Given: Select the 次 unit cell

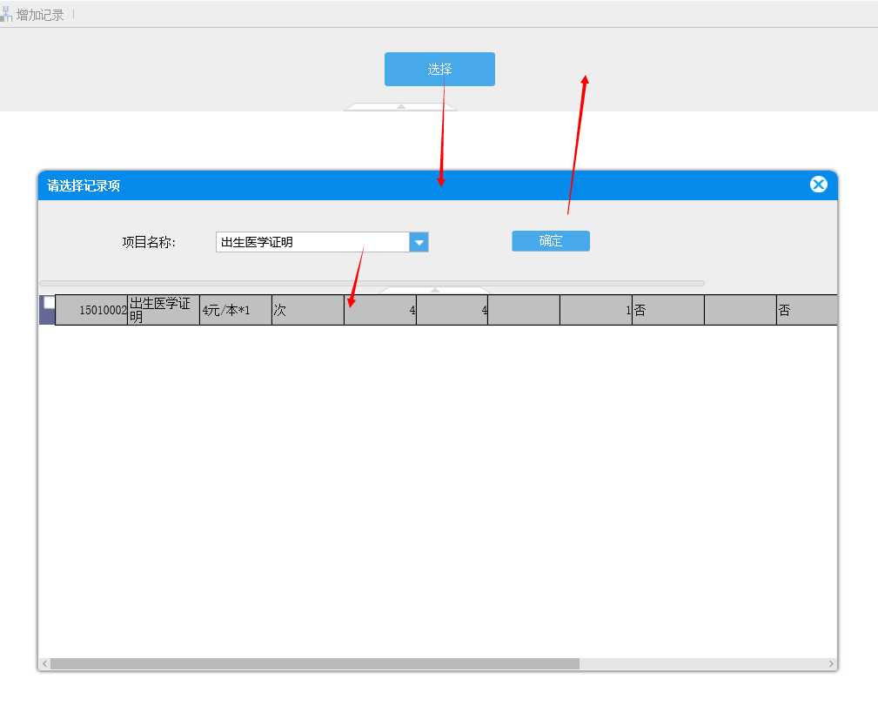Looking at the screenshot, I should click(x=308, y=310).
